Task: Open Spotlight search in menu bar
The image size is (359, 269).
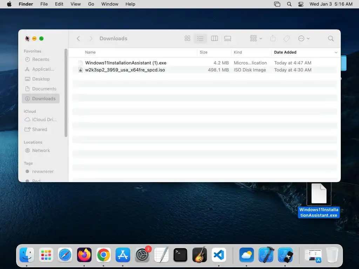Action: (x=289, y=4)
